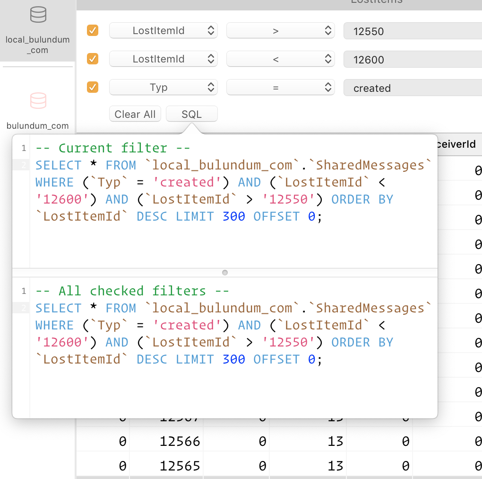Click the bulundum_com database icon
This screenshot has height=479, width=482.
(x=37, y=99)
